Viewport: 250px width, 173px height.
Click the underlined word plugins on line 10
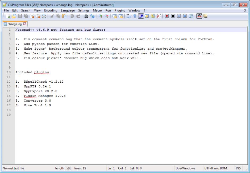coord(41,72)
